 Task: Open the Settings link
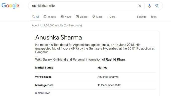(x=141, y=17)
